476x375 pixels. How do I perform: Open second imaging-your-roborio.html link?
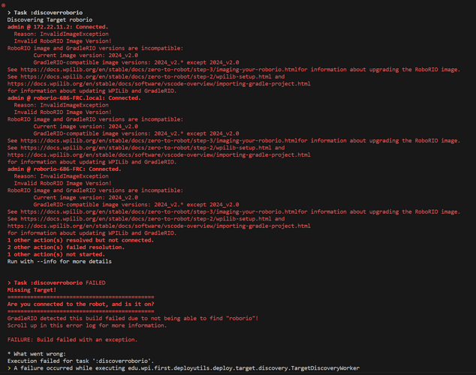tap(159, 141)
